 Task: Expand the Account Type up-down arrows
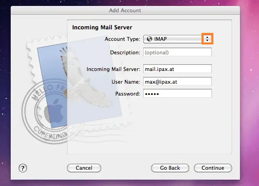tap(207, 39)
